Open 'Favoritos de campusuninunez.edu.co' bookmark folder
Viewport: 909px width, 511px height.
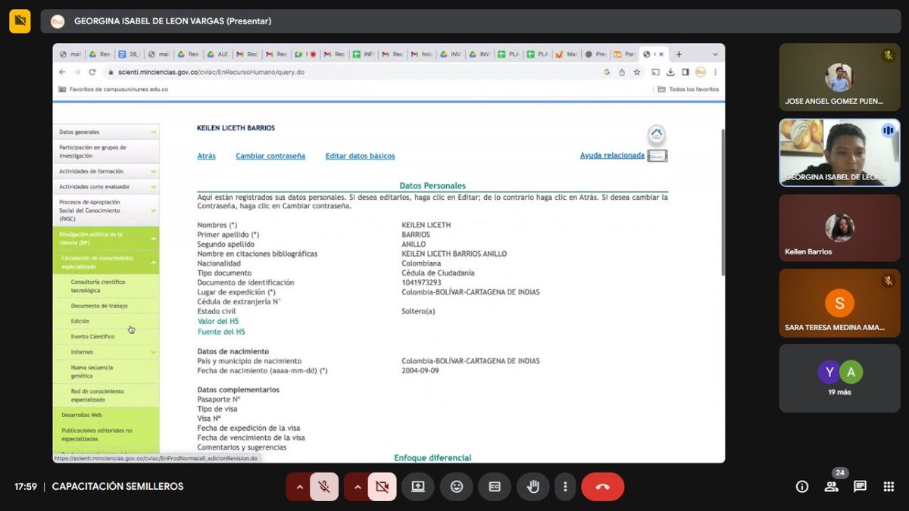[x=113, y=89]
